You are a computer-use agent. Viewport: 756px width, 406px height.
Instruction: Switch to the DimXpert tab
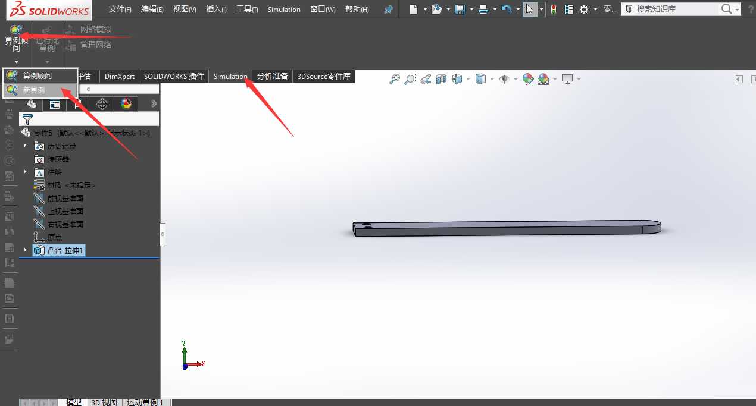[x=120, y=76]
